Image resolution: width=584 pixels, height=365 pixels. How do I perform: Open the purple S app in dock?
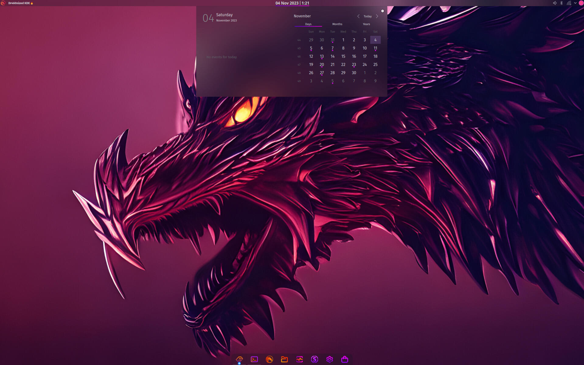tap(315, 360)
